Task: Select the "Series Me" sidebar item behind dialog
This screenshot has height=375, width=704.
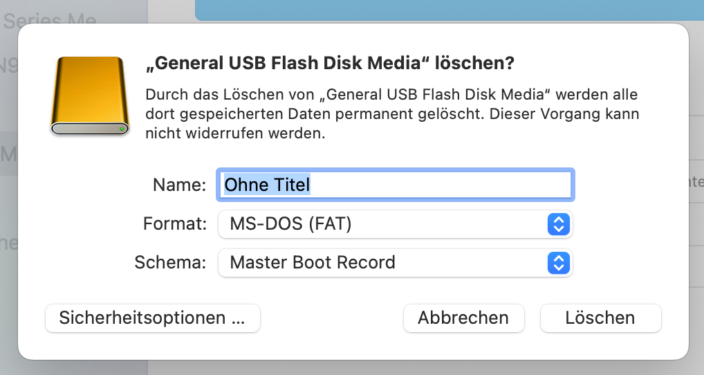Action: pyautogui.click(x=48, y=21)
